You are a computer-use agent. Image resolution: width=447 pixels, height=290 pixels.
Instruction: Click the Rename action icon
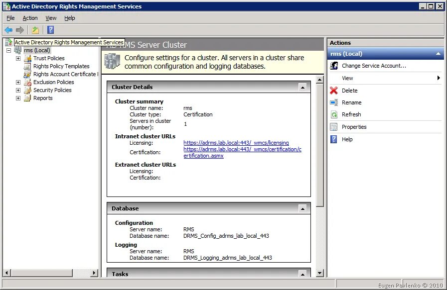334,102
